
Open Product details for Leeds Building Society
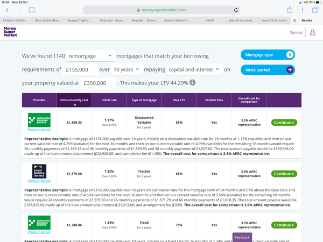39,181
